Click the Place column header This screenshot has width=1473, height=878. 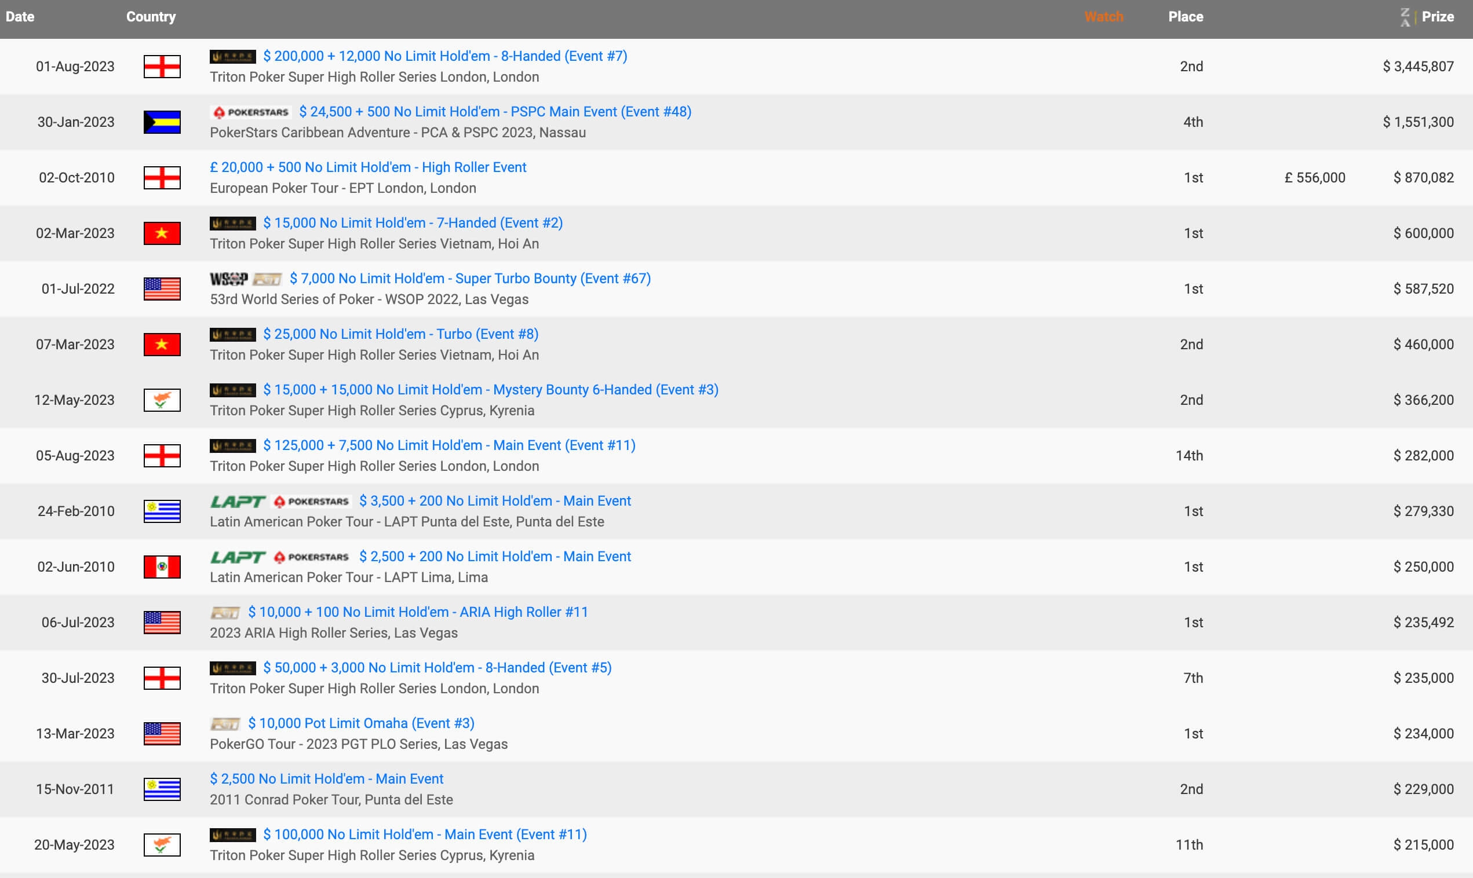point(1186,17)
